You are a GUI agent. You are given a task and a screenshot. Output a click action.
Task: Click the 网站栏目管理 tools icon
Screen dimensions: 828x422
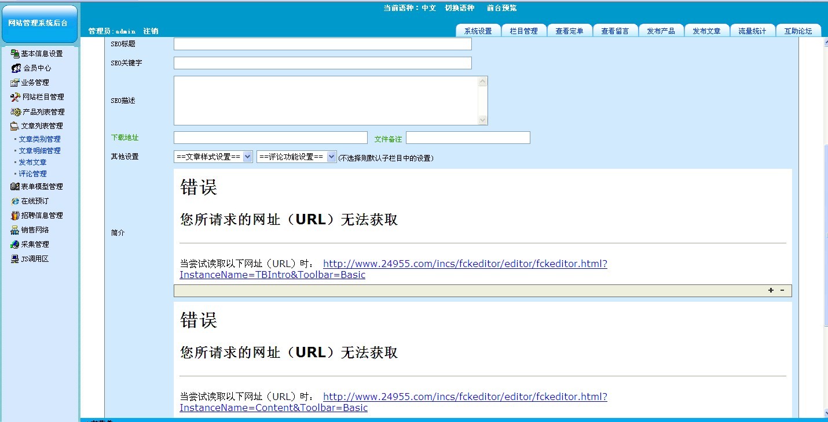click(x=15, y=97)
